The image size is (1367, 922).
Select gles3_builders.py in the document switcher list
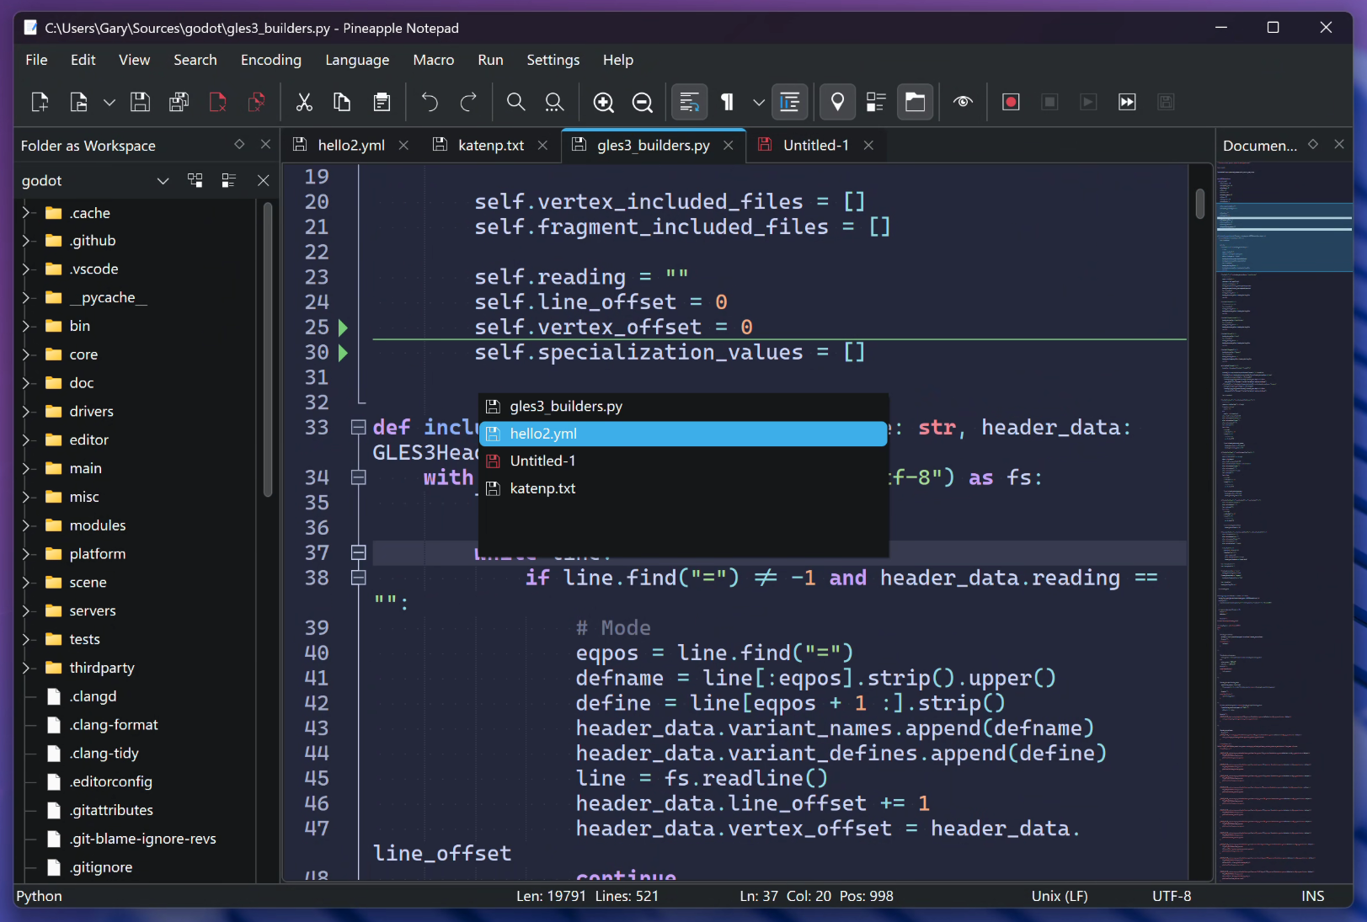coord(683,406)
